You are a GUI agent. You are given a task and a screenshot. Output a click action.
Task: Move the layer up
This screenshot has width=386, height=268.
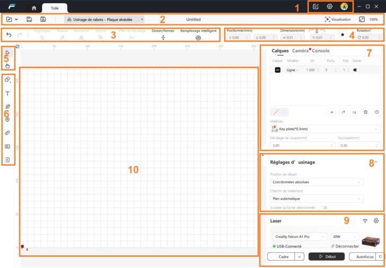[x=343, y=112]
